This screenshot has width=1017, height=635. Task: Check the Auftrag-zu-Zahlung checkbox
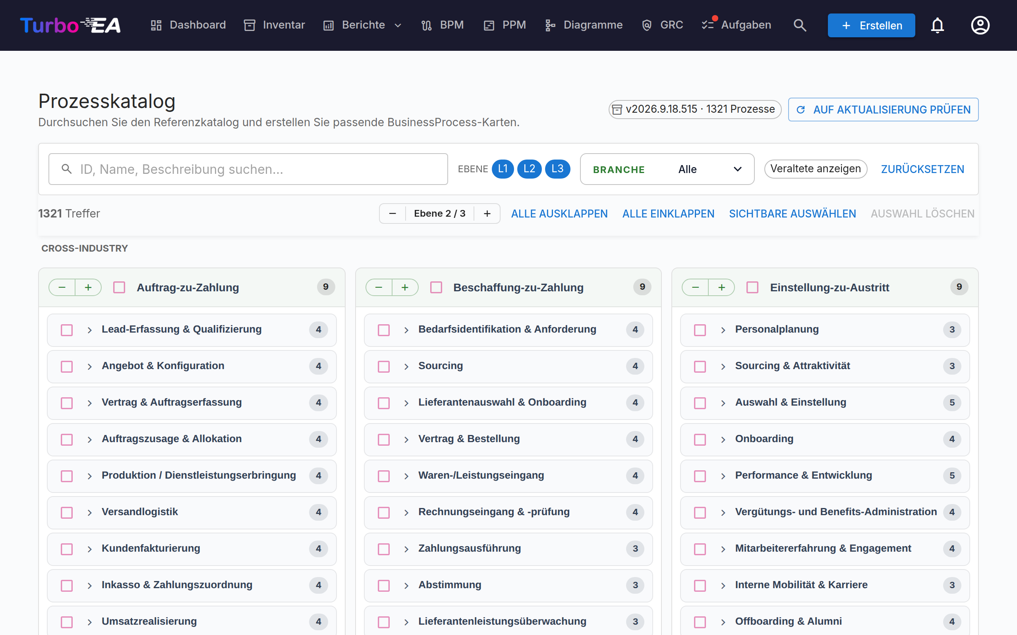tap(119, 287)
